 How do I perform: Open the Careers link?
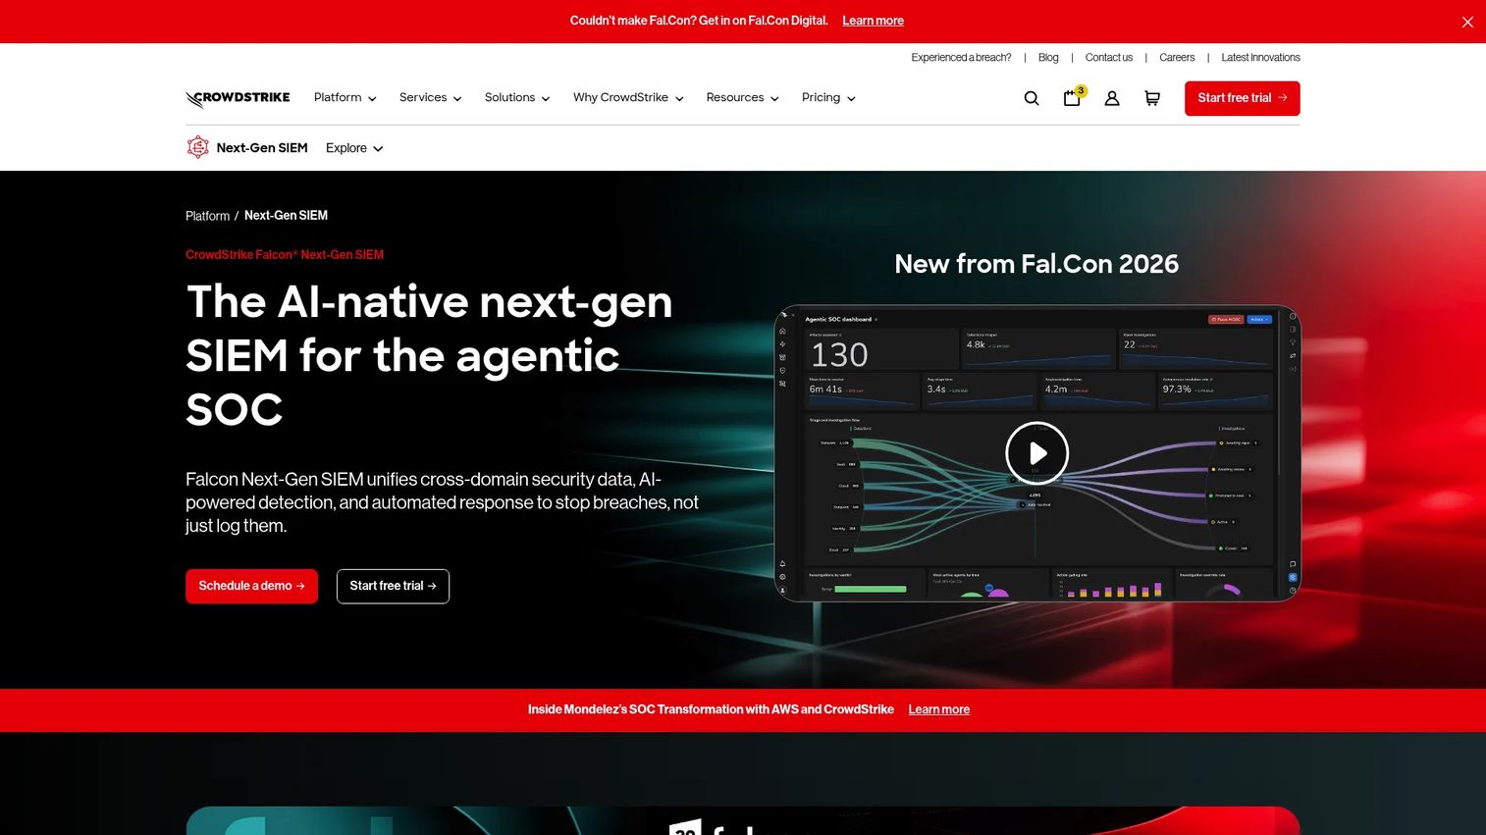[x=1177, y=57]
